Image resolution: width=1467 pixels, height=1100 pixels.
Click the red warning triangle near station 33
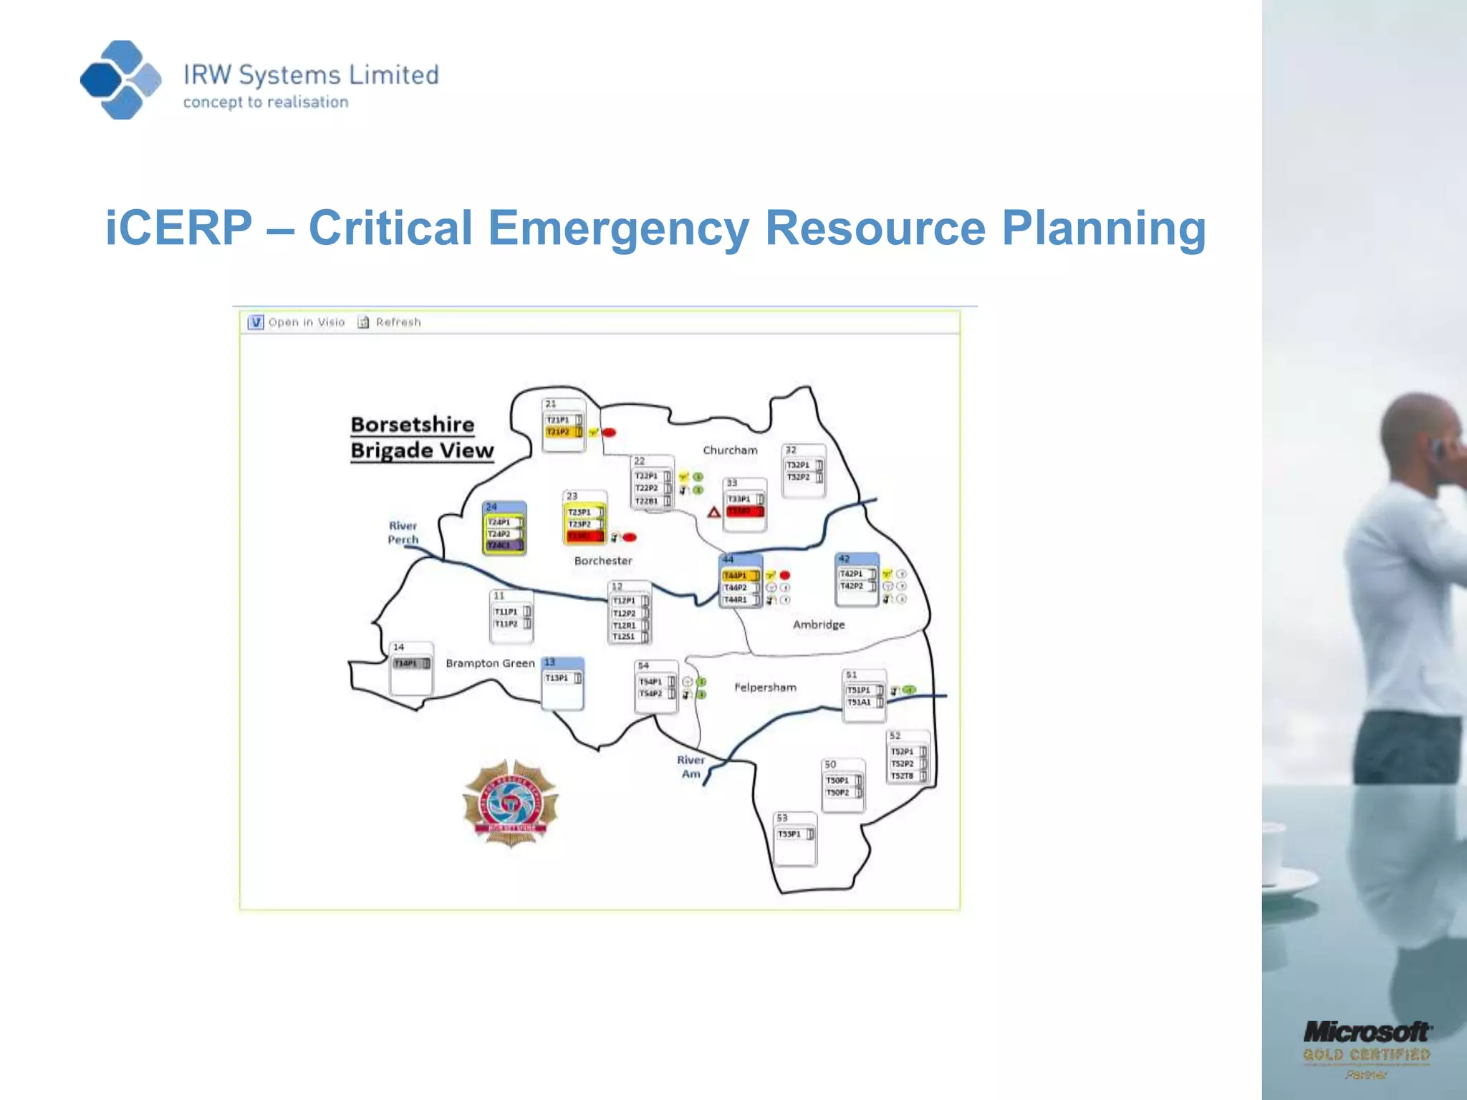(x=713, y=512)
